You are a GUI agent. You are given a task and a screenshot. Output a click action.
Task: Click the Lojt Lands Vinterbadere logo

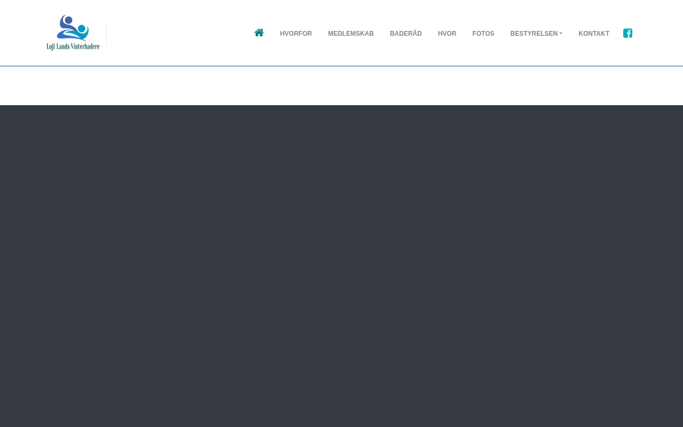tap(73, 33)
